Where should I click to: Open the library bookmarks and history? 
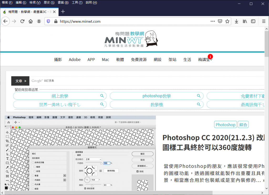click(245, 21)
